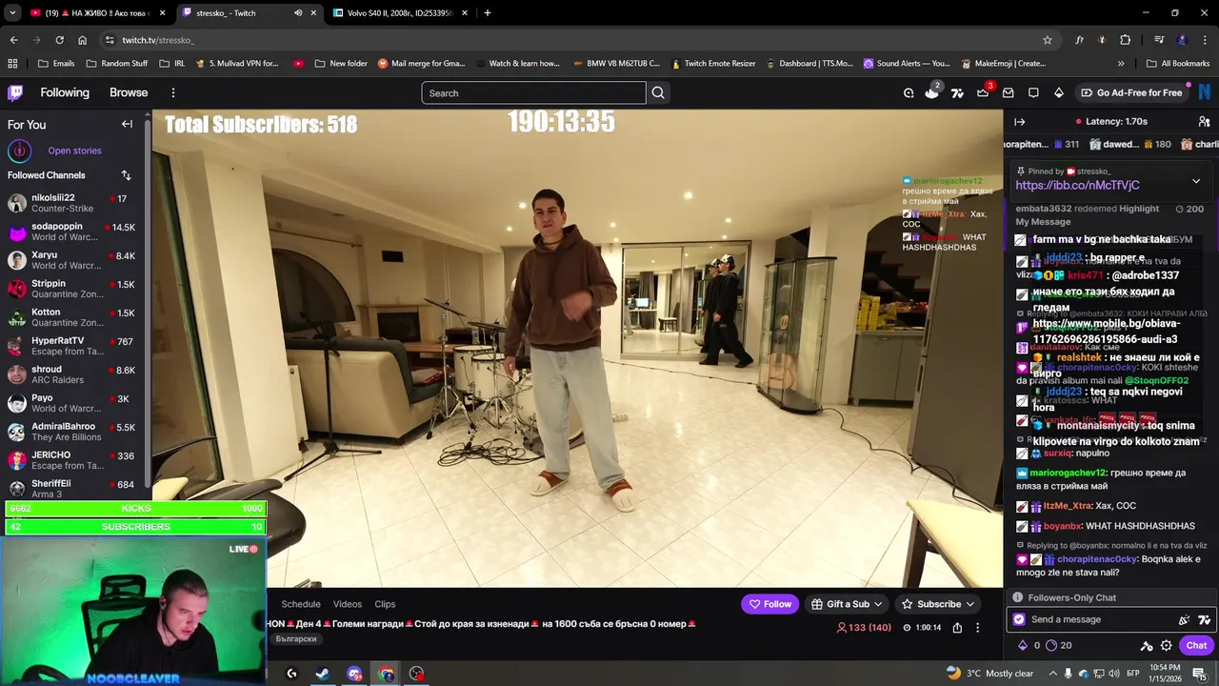Open the Gift a Sub dropdown
This screenshot has width=1219, height=686.
point(847,604)
